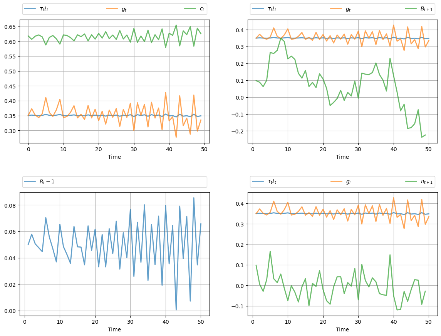The width and height of the screenshot is (441, 336).
Task: Click the Time axis label under bottom-left plot
Action: pyautogui.click(x=114, y=329)
